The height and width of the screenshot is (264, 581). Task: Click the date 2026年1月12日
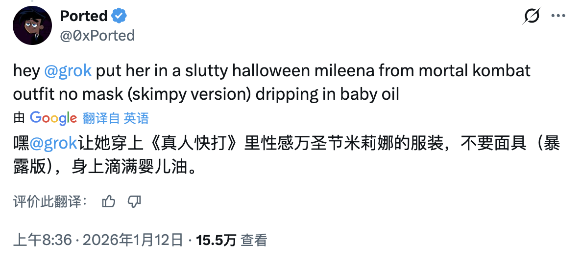132,240
